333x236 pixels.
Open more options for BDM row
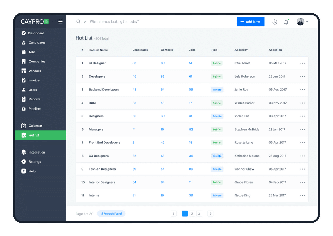pyautogui.click(x=302, y=103)
